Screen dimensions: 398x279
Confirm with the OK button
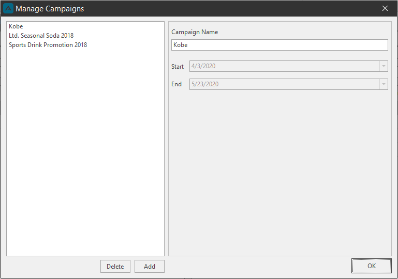372,266
